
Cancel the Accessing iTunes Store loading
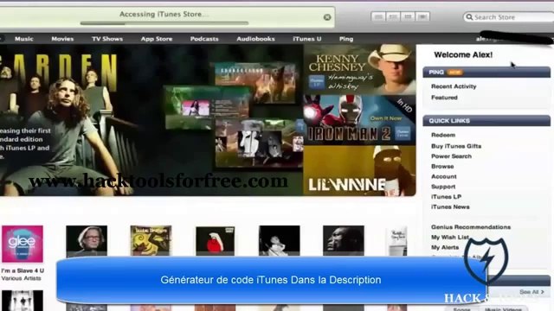tap(327, 17)
